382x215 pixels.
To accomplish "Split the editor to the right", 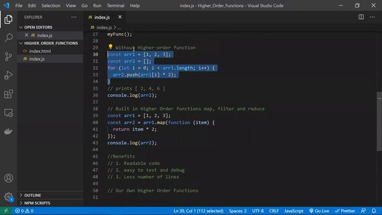I will [x=361, y=17].
